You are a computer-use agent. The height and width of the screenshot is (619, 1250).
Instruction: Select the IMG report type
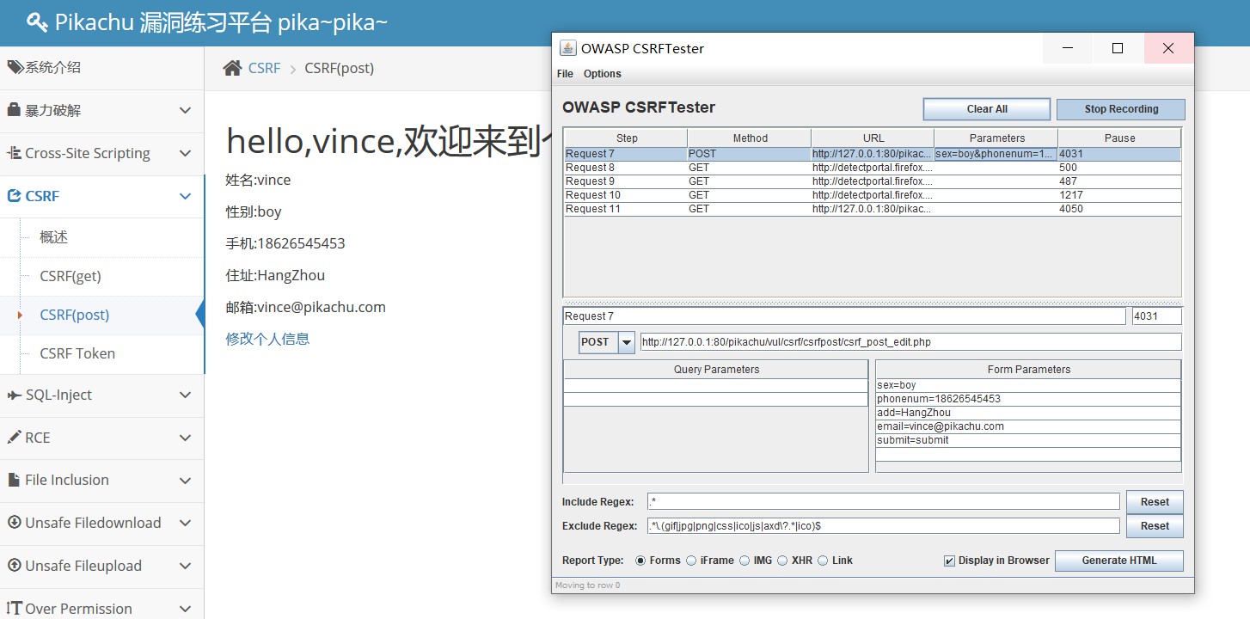point(744,561)
